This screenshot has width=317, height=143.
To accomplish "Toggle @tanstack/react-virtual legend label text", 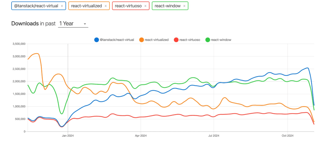I will 117,40.
